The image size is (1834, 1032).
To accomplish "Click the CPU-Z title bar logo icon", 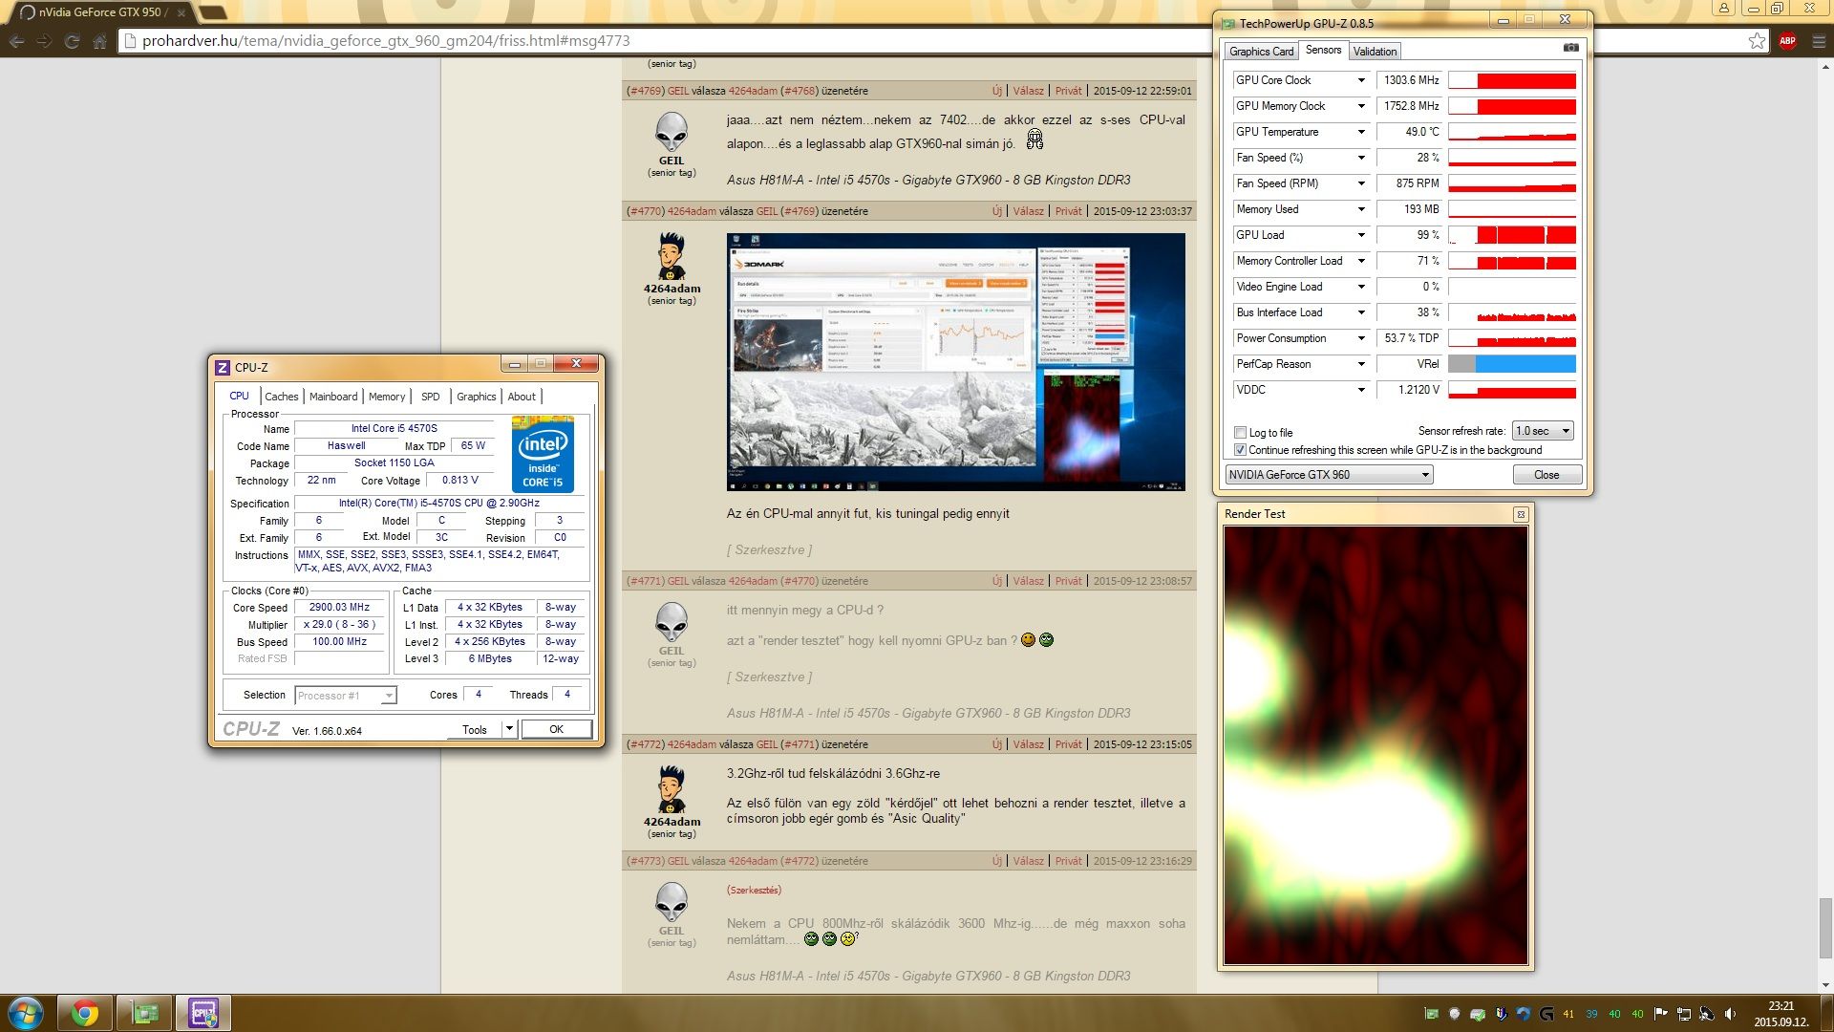I will [x=223, y=367].
